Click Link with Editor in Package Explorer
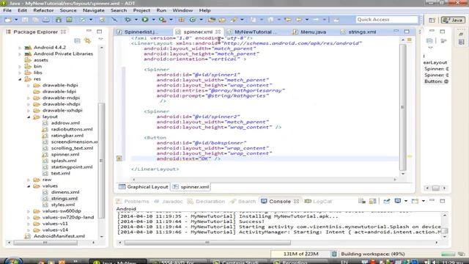The width and height of the screenshot is (469, 264). pyautogui.click(x=87, y=40)
